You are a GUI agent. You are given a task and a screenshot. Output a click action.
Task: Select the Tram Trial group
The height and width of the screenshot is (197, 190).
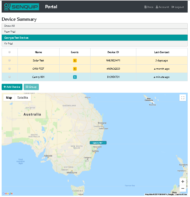click(x=95, y=32)
